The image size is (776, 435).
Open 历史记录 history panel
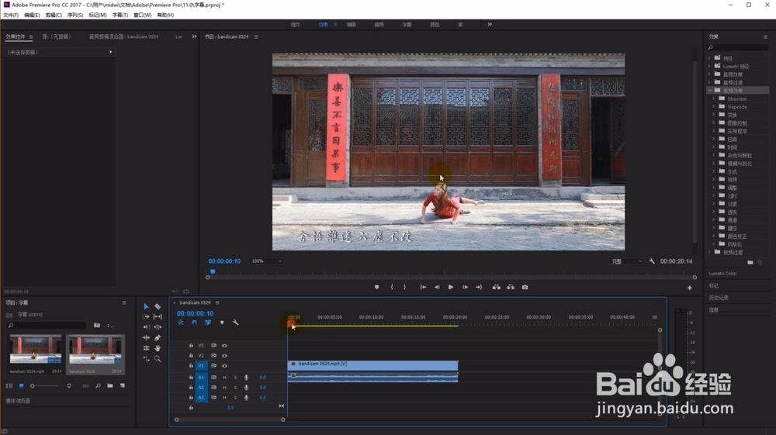coord(719,298)
